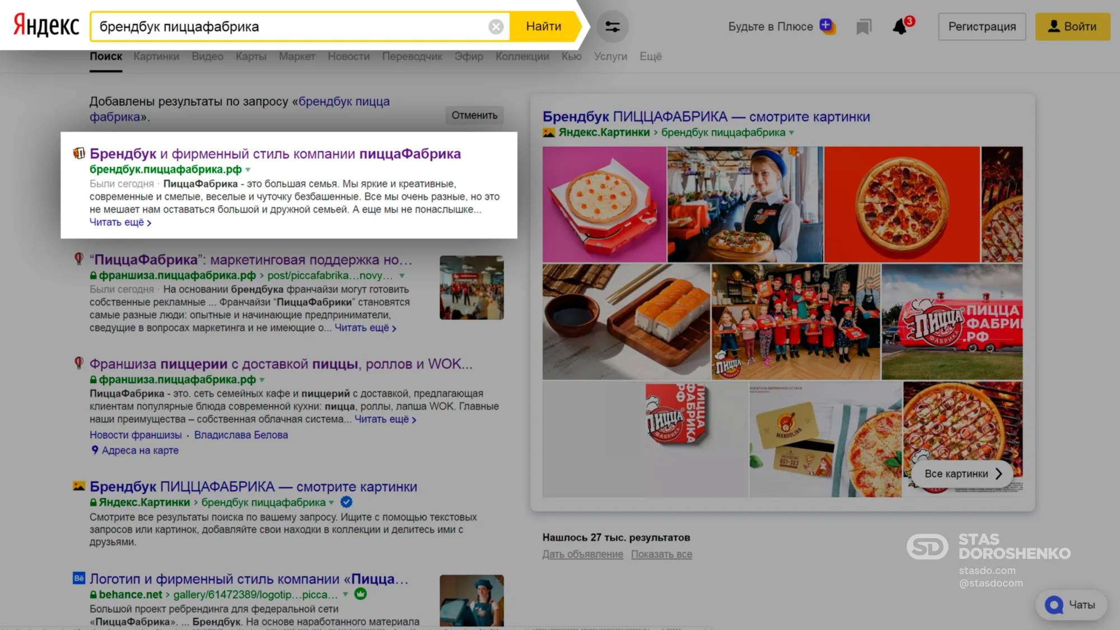This screenshot has width=1120, height=630.
Task: Expand dropdown arrow after брендбук.пиццафабрика.рф
Action: 248,170
